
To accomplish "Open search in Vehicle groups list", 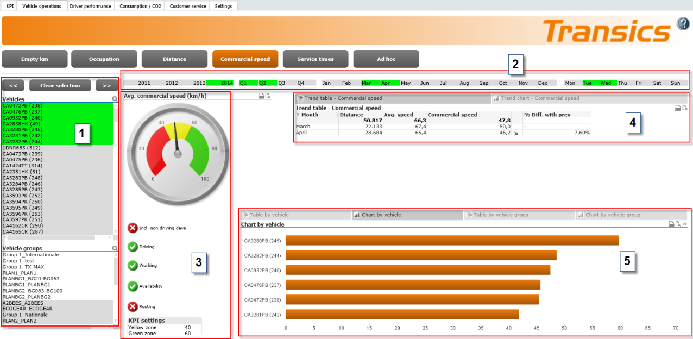I will [x=115, y=248].
